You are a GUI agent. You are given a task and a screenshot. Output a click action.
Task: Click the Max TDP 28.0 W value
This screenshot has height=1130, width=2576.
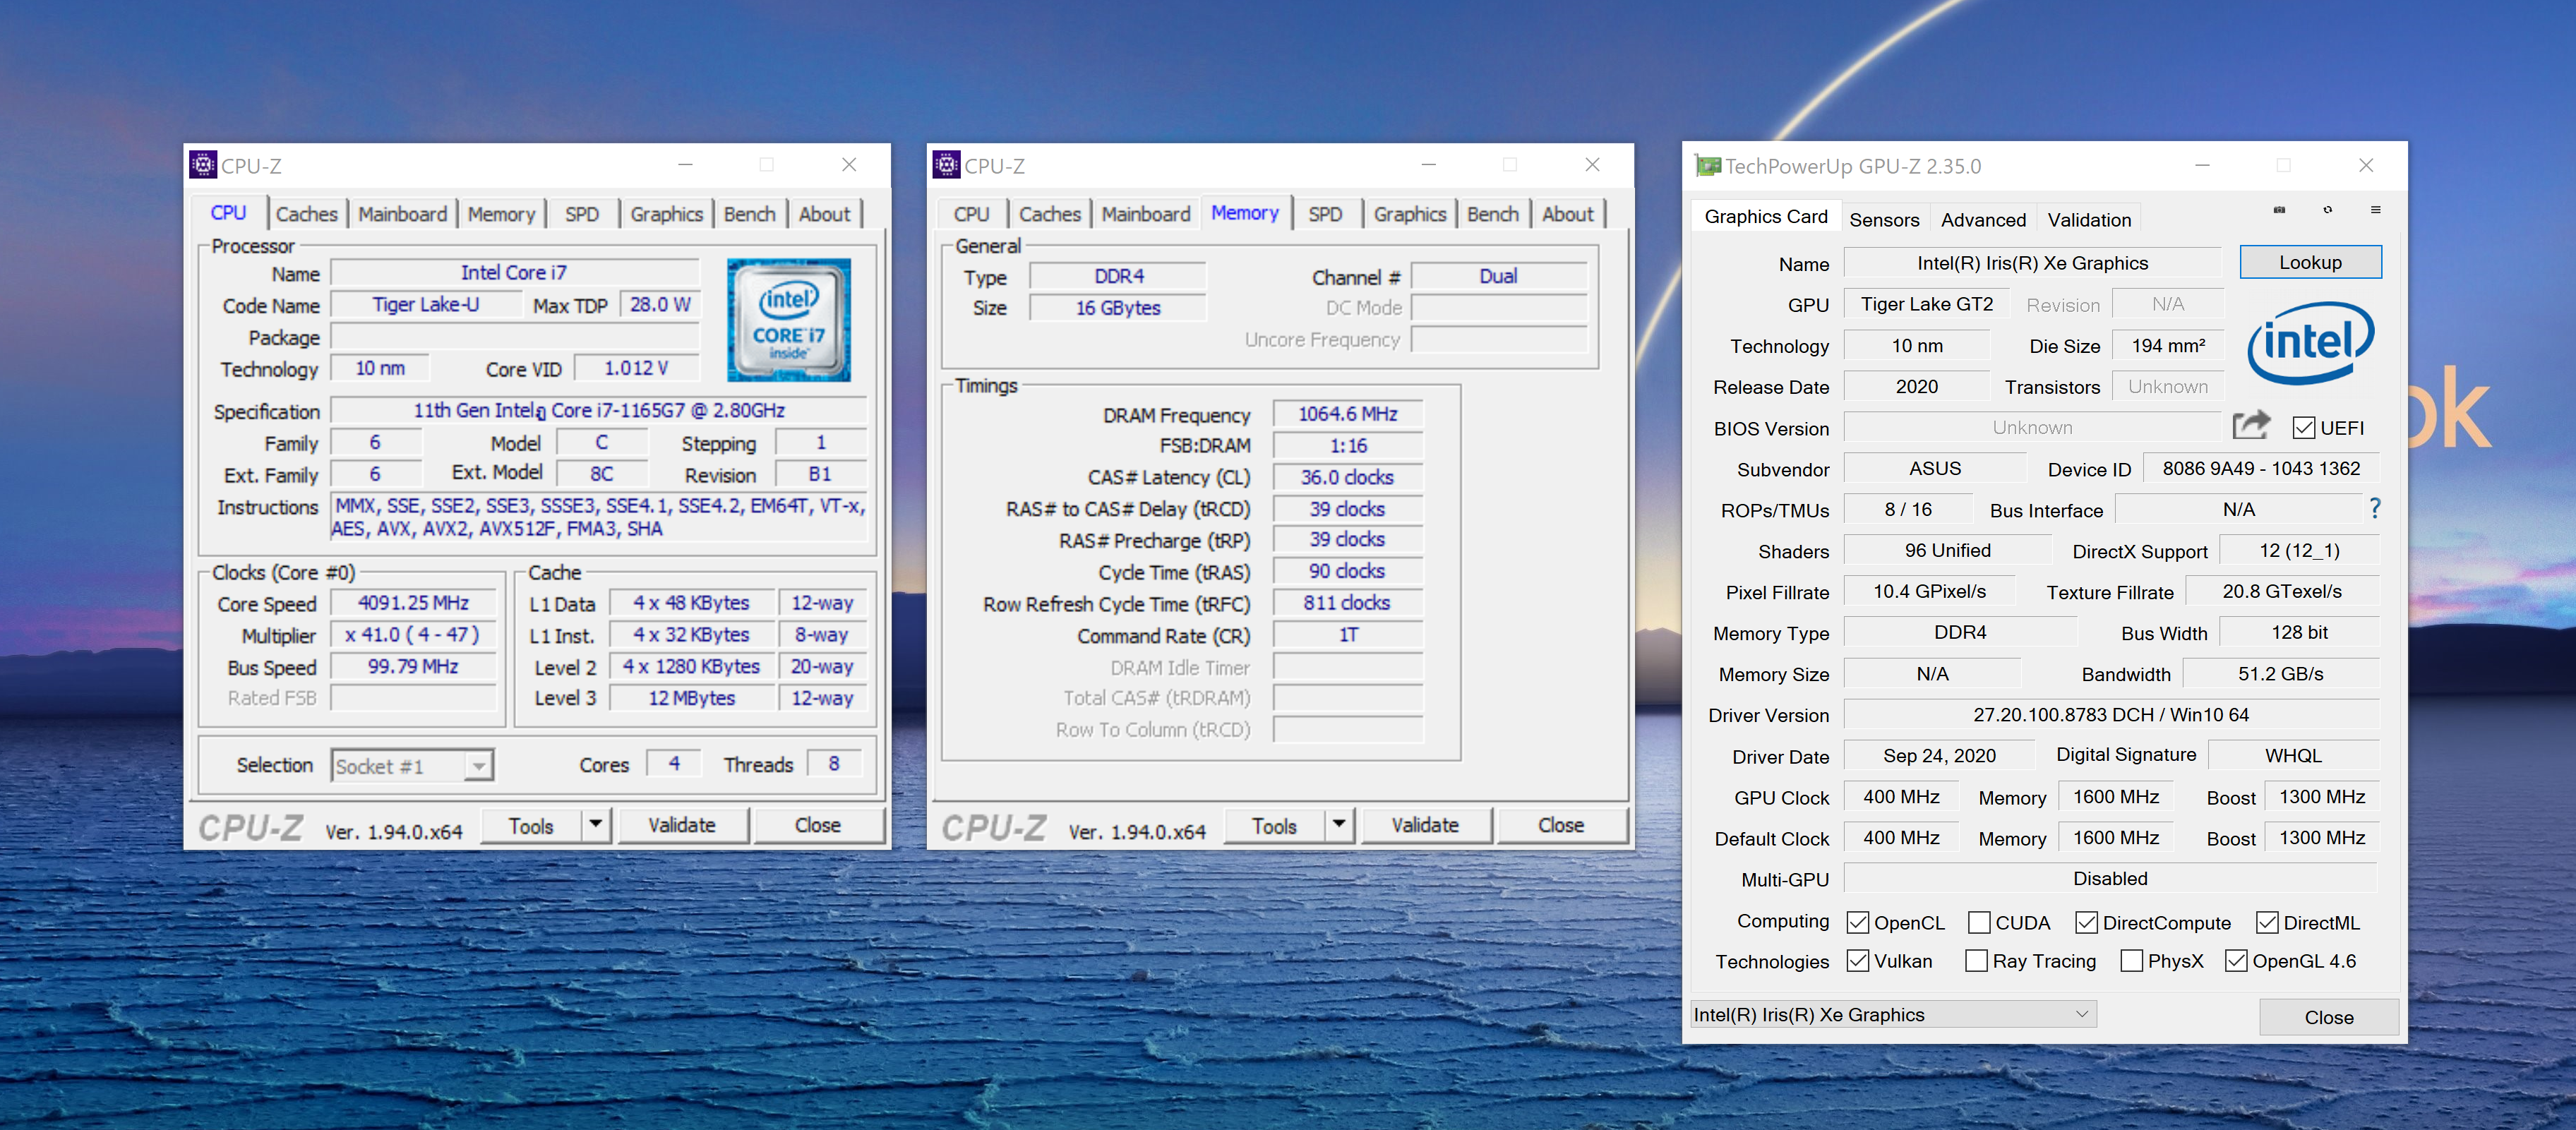(659, 304)
